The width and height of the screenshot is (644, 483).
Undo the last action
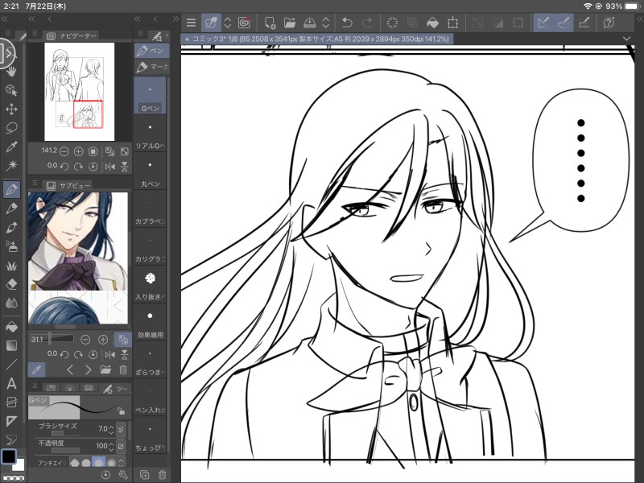[x=347, y=23]
